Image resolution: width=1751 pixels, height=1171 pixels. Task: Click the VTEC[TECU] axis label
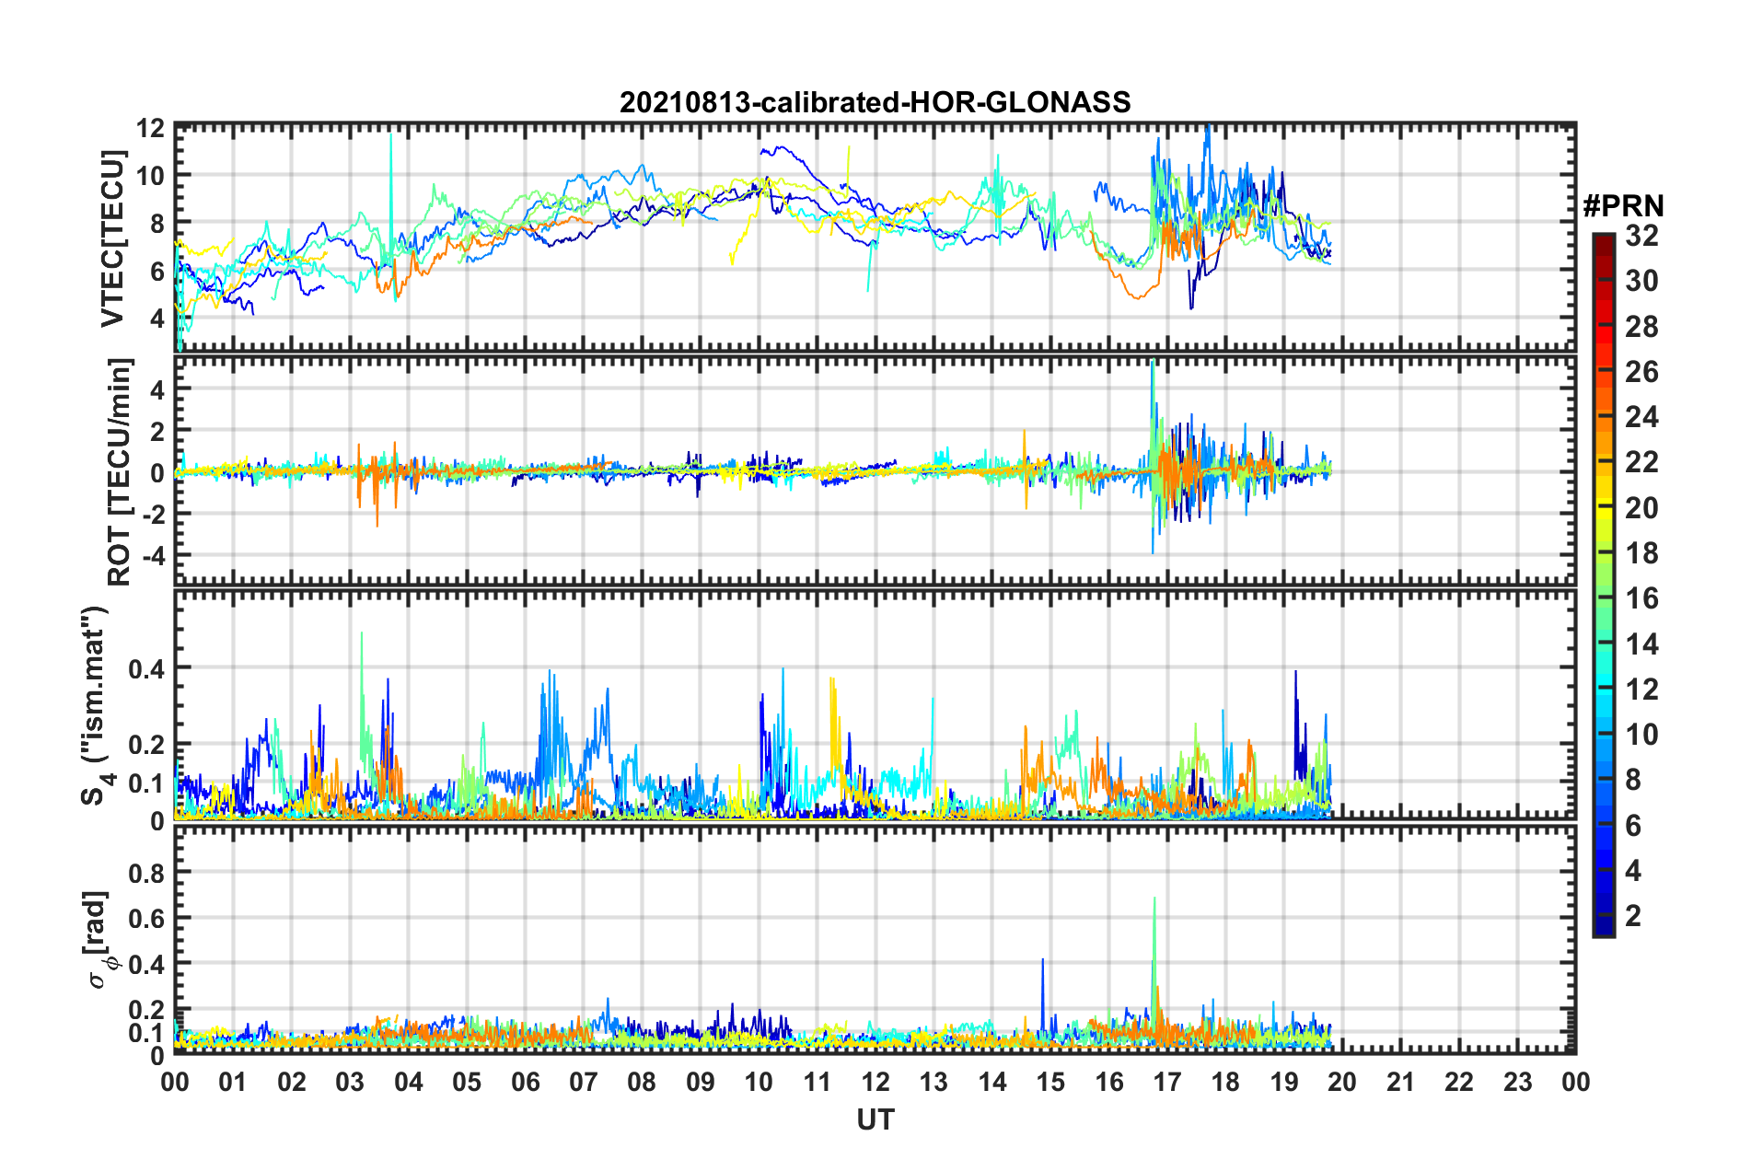[x=112, y=239]
